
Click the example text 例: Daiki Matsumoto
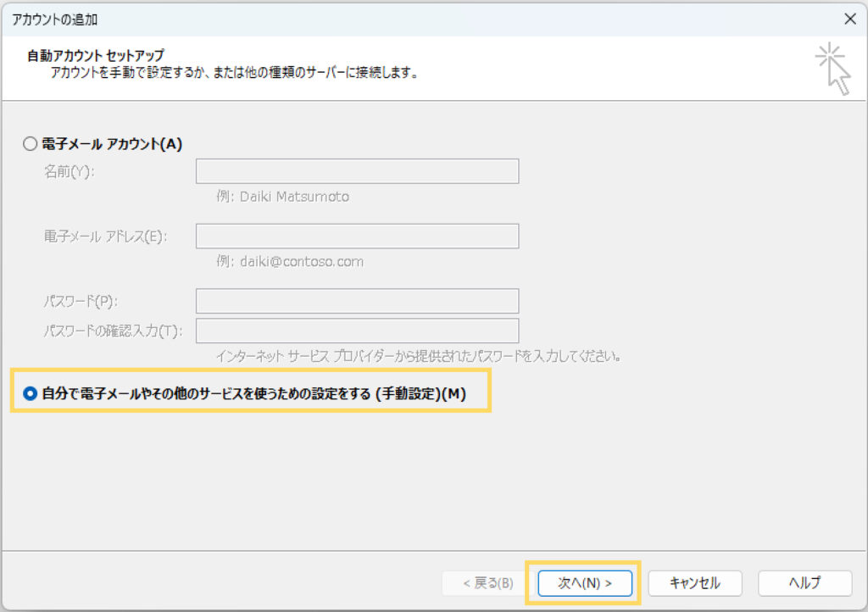tap(282, 197)
